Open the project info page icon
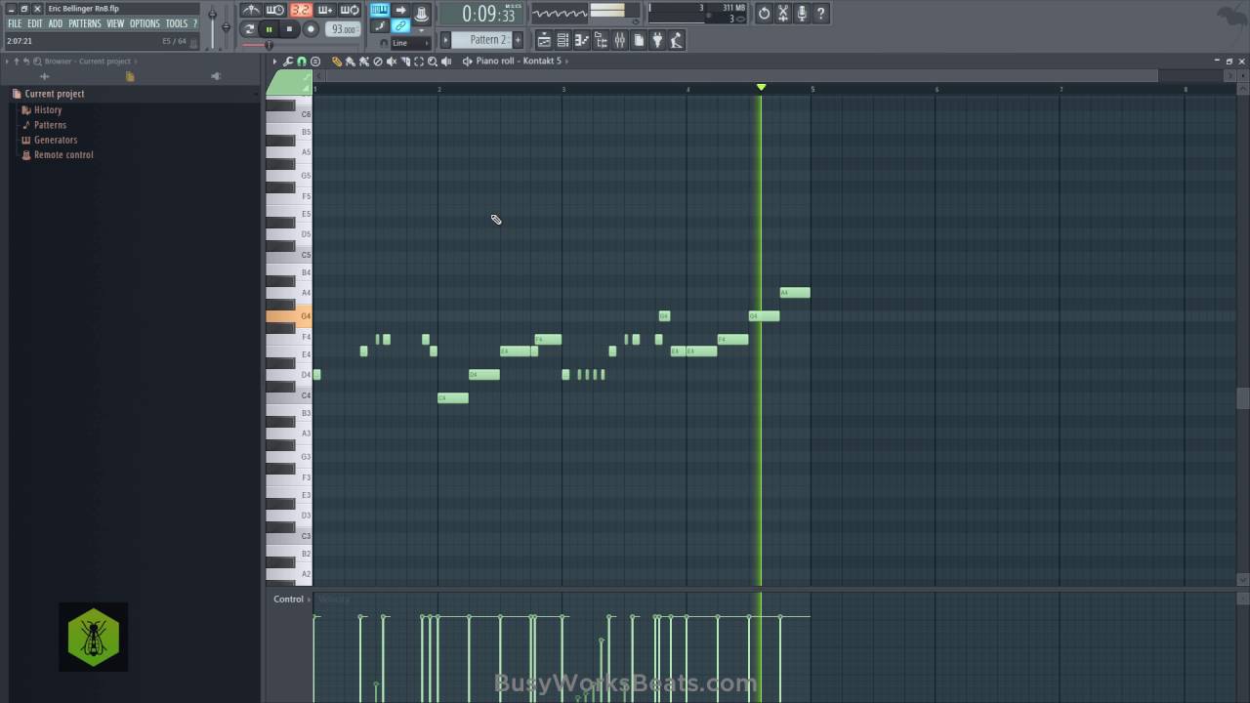Viewport: 1250px width, 703px height. pos(639,40)
